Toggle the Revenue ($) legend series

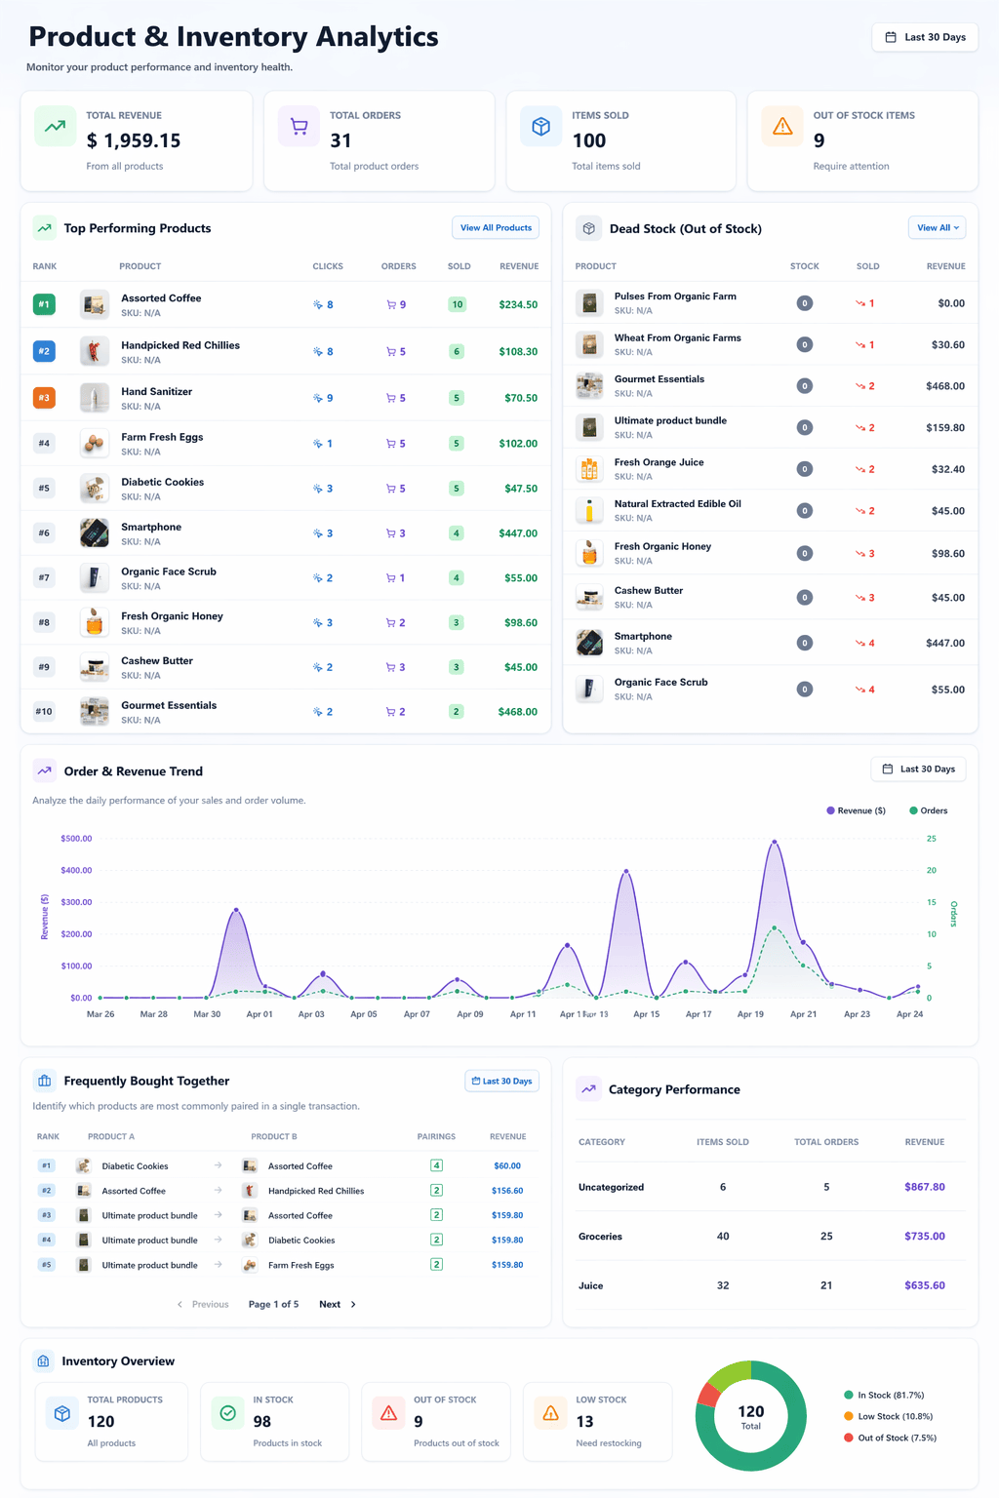(856, 810)
